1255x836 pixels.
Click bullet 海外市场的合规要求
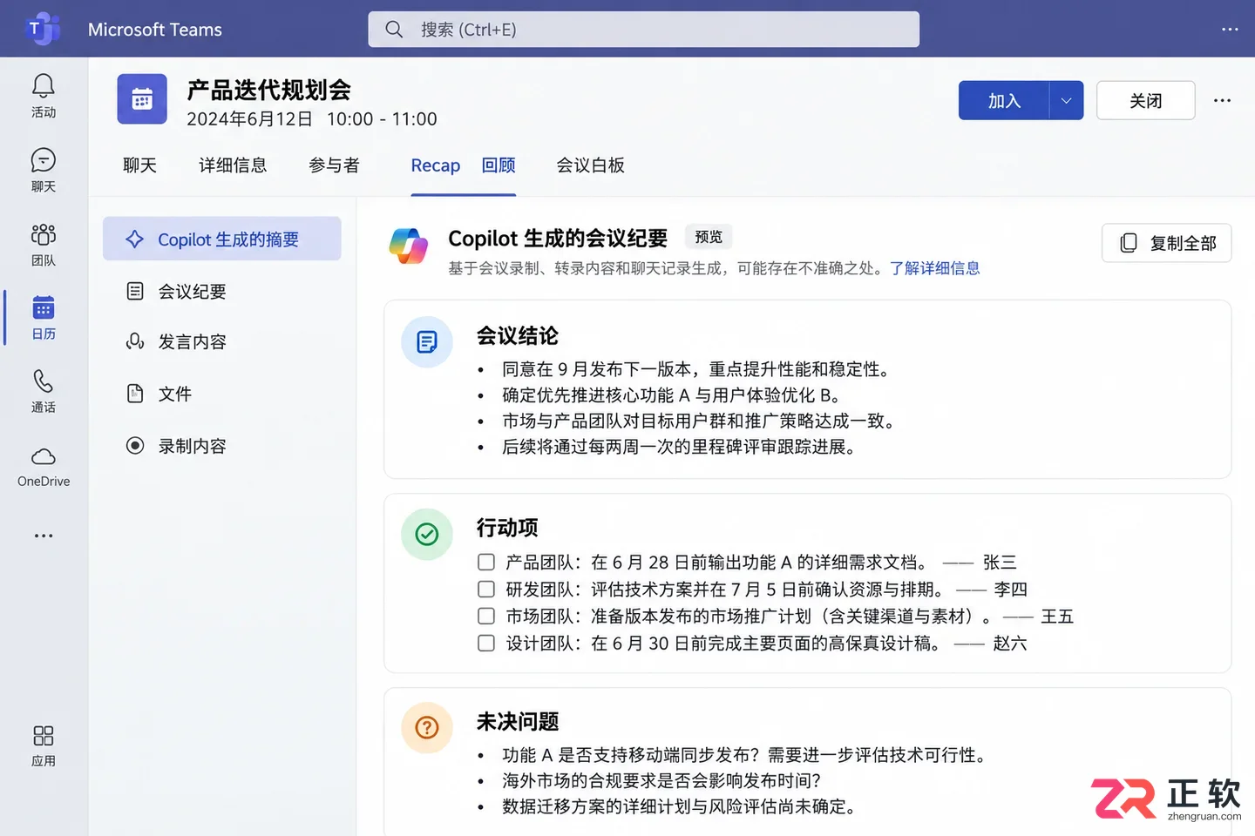point(661,780)
